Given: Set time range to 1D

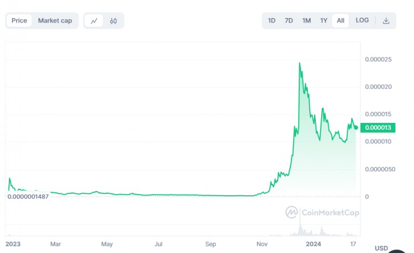Looking at the screenshot, I should tap(272, 21).
